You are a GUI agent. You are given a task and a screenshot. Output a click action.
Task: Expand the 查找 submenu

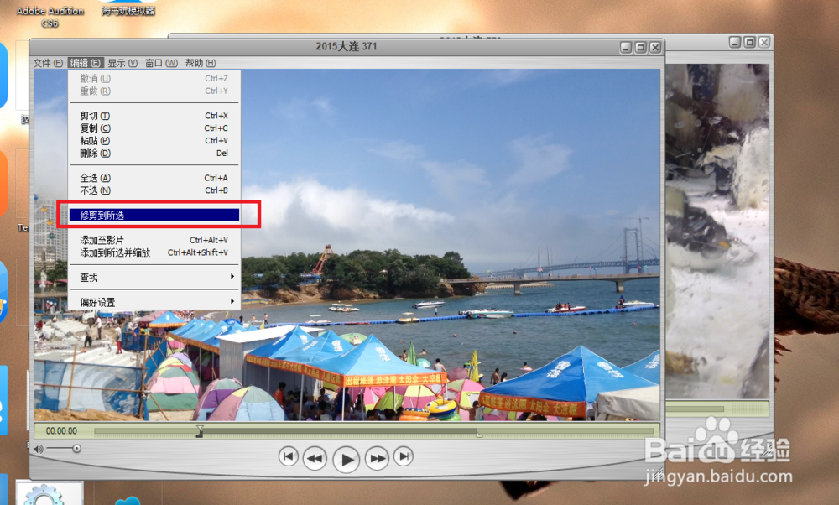coord(154,277)
